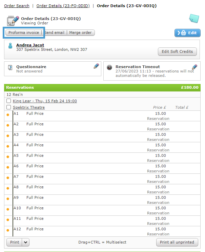
Task: Click the blue Edit basket button
Action: tap(187, 33)
